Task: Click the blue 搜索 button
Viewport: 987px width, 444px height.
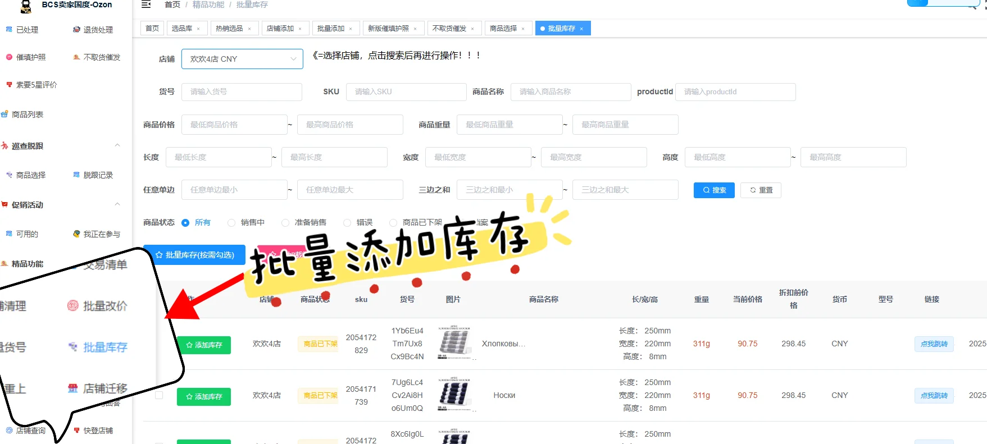Action: tap(714, 190)
